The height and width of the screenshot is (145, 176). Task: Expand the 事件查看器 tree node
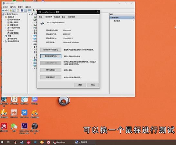(x=6, y=22)
